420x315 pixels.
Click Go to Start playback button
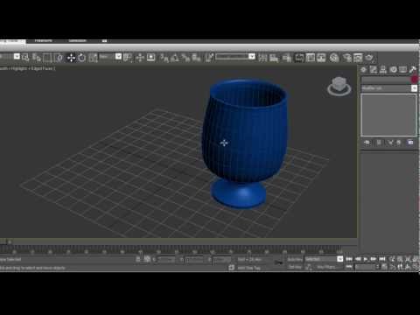(349, 259)
